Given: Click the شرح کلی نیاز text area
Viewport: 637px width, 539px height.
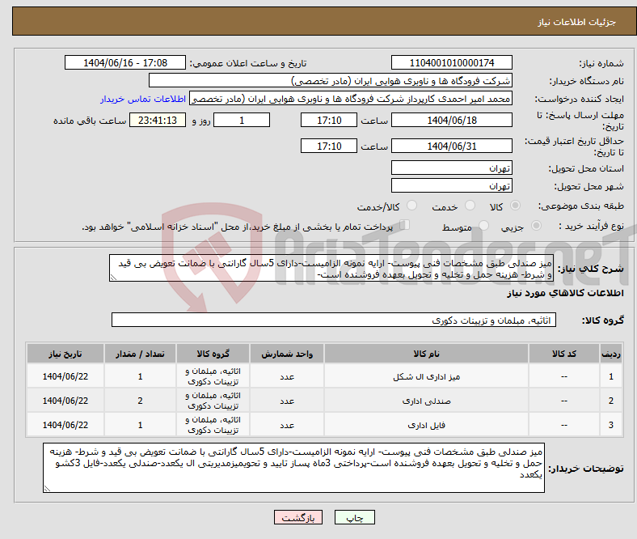Looking at the screenshot, I should tap(331, 269).
